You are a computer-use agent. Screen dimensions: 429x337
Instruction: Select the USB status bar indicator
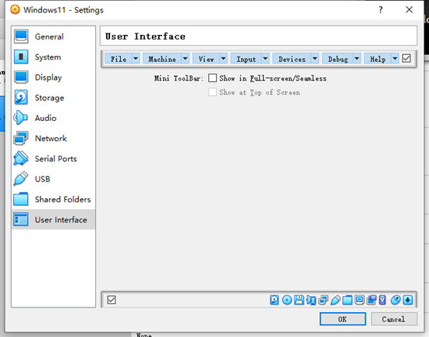click(335, 300)
